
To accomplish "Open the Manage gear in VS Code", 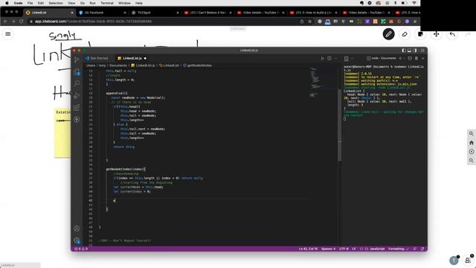I will 77,240.
